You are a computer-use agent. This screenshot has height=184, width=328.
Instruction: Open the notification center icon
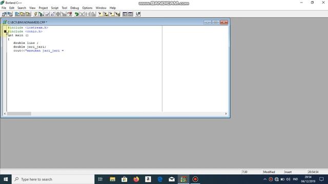[321, 179]
